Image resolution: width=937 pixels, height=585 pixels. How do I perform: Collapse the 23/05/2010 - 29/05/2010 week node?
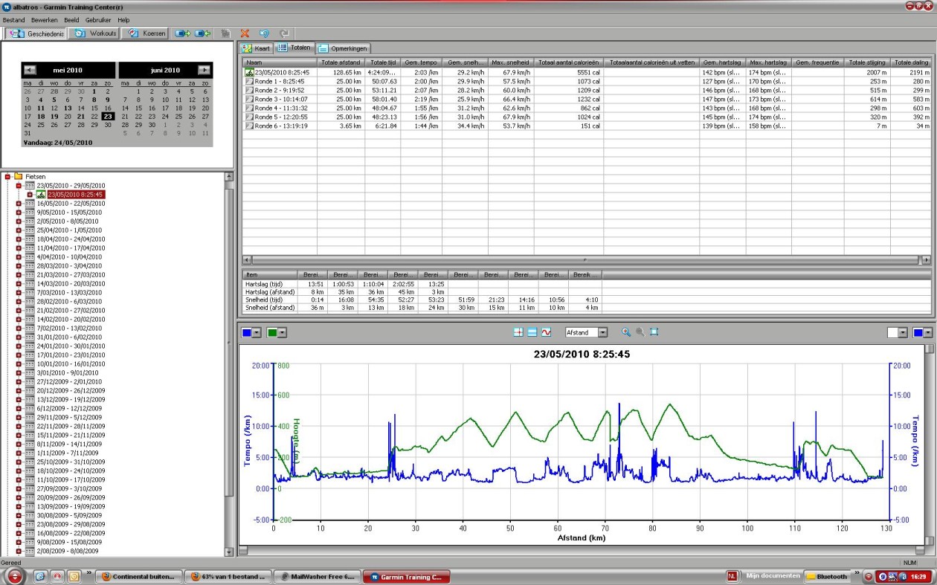19,186
